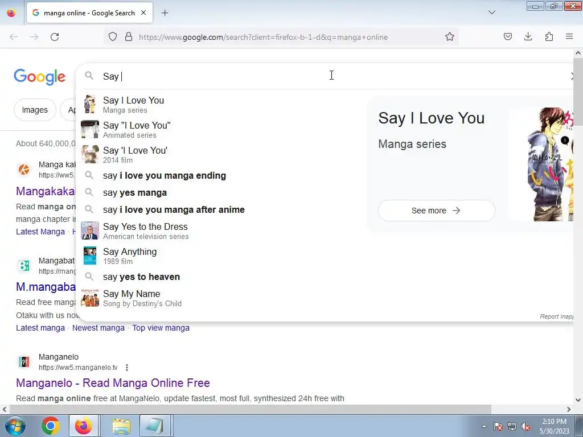Close the manga online Google Search tab
The width and height of the screenshot is (583, 437).
[x=143, y=13]
